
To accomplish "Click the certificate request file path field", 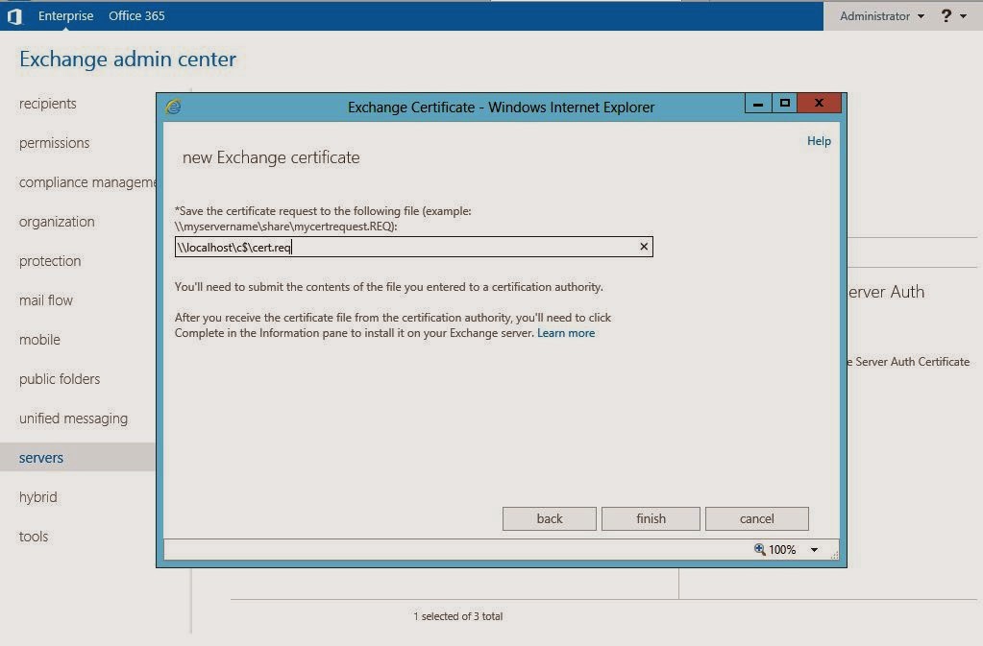I will point(404,248).
